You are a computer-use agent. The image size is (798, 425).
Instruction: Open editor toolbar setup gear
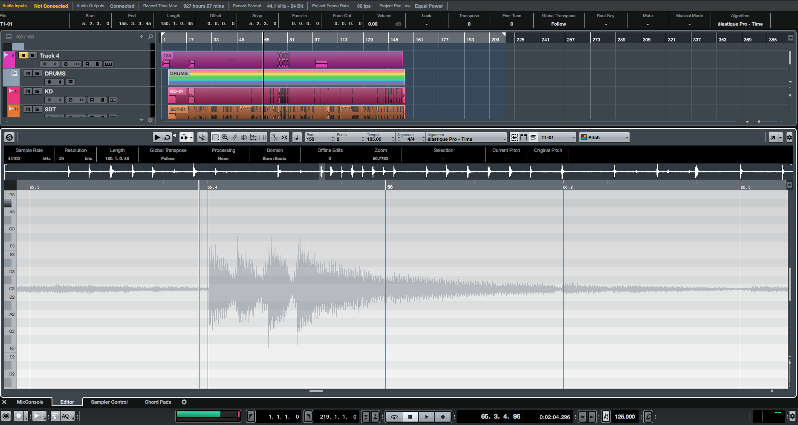click(x=789, y=137)
